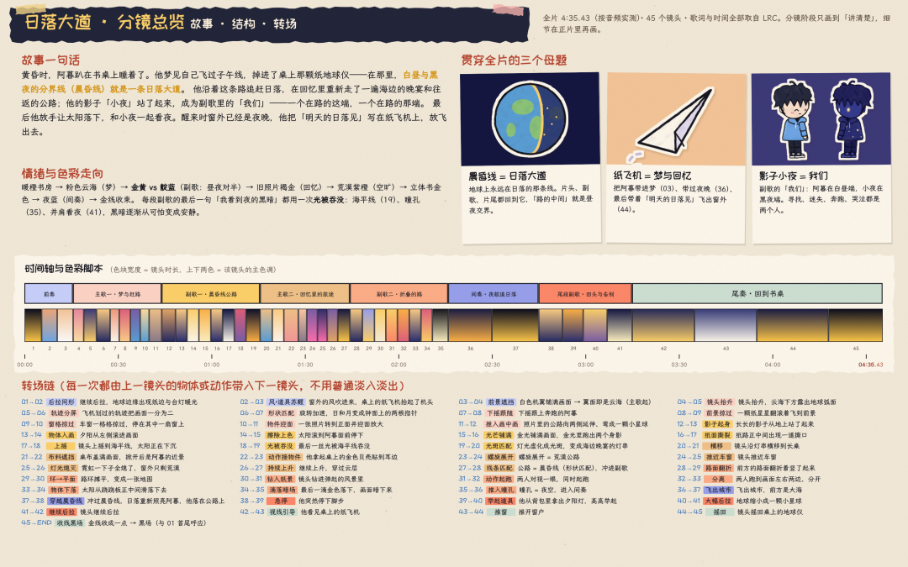This screenshot has width=908, height=567.
Task: Click the 推窗 transition tag
Action: click(500, 512)
